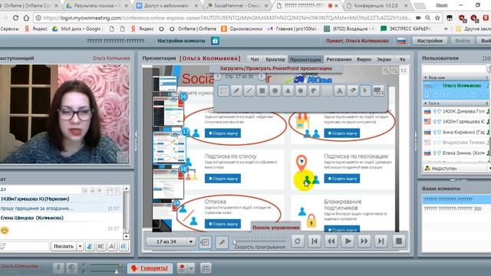Screen dimensions: 491x276
Task: Select user Елена Зинник in list
Action: [x=456, y=153]
